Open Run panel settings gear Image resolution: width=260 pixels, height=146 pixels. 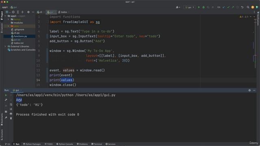pyautogui.click(x=249, y=90)
